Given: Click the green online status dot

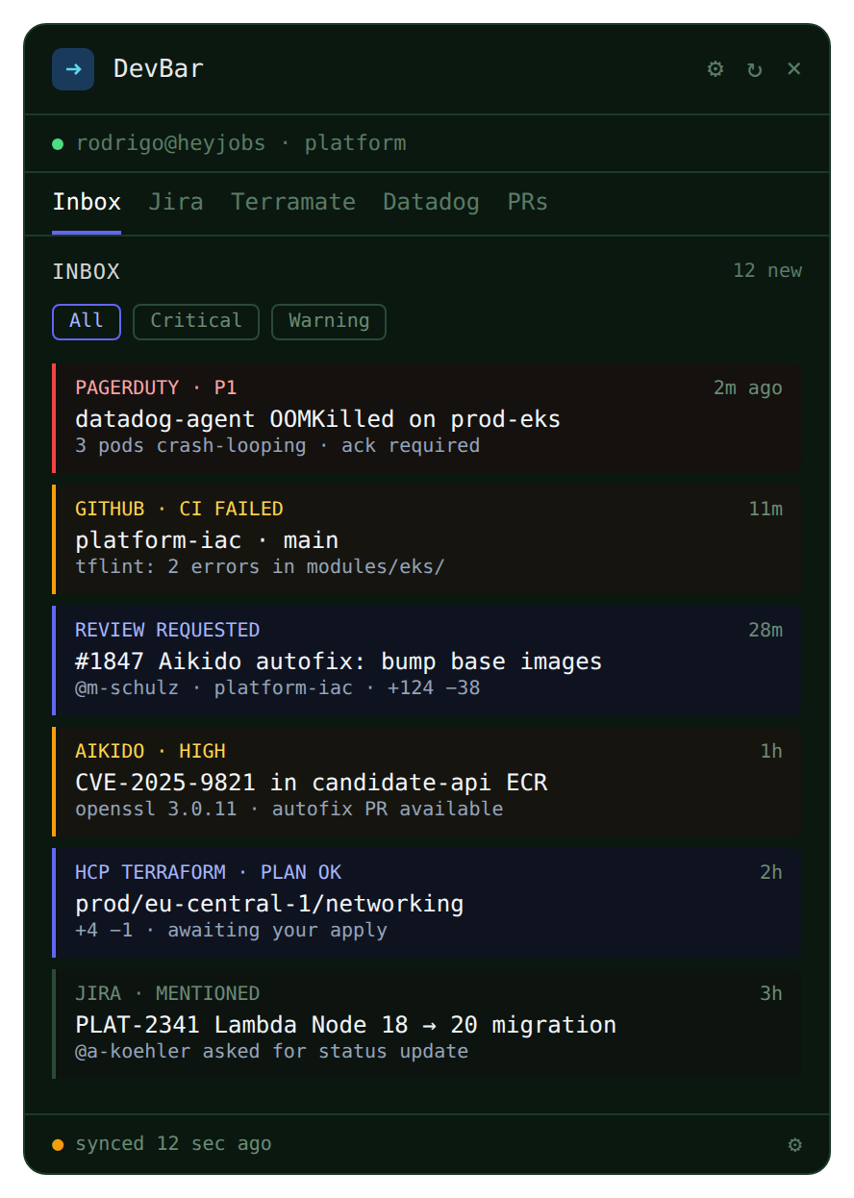Looking at the screenshot, I should coord(58,144).
